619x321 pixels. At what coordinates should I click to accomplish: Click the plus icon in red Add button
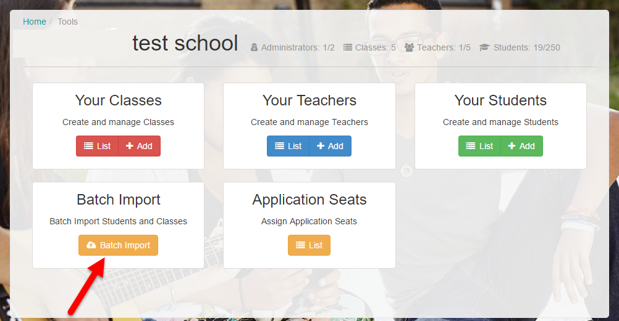tap(130, 146)
